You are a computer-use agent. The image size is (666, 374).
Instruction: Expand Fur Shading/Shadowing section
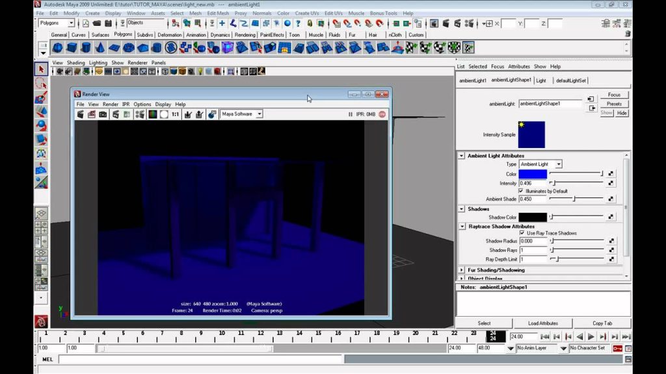[x=461, y=269]
